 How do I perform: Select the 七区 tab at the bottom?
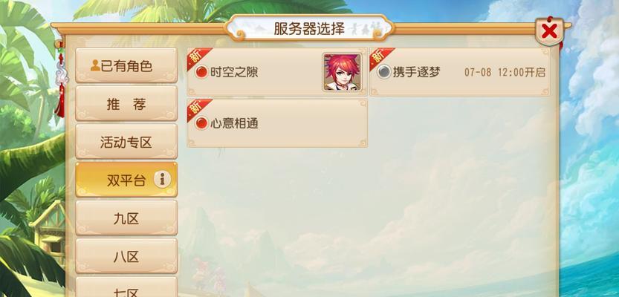pyautogui.click(x=126, y=287)
